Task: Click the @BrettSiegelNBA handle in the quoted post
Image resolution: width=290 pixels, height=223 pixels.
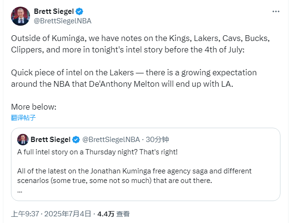Action: click(x=111, y=140)
